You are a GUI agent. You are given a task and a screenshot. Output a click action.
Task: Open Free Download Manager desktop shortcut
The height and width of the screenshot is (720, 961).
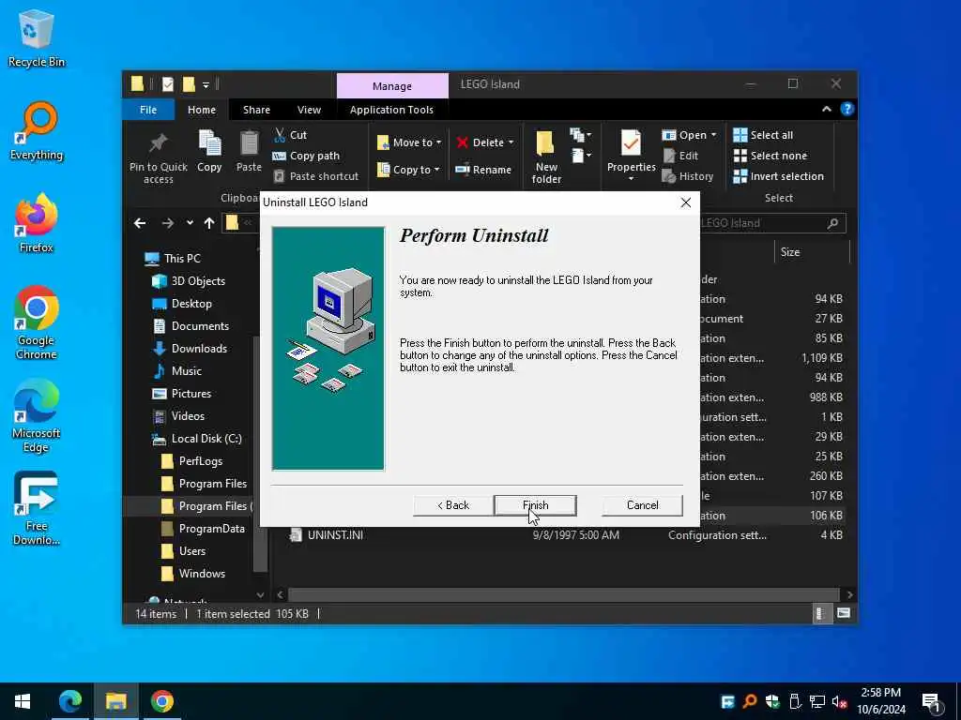click(36, 509)
